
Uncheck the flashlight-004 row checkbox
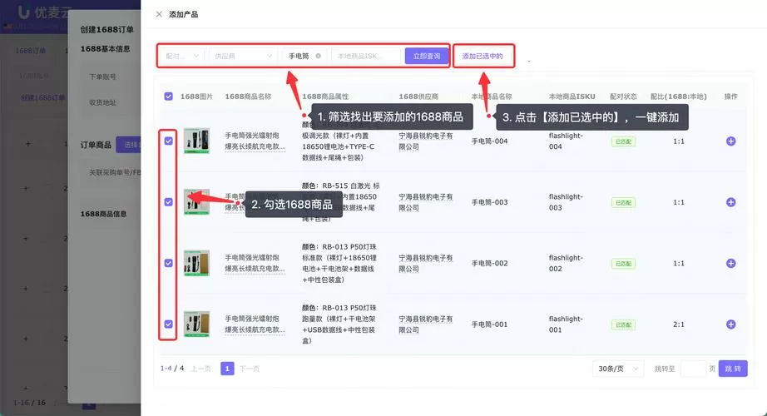(168, 141)
